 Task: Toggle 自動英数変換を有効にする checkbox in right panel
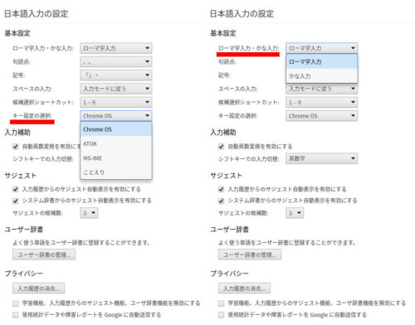click(221, 147)
